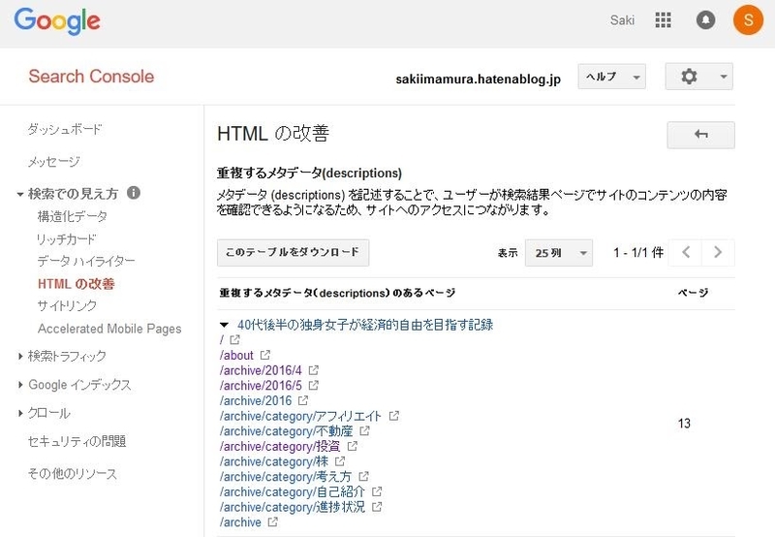This screenshot has width=775, height=537.
Task: Collapse the 40代後半の独身女子 row triangle
Action: click(224, 325)
